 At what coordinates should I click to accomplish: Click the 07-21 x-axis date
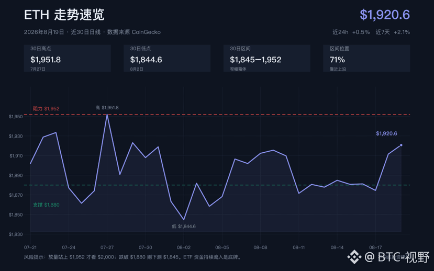click(x=30, y=247)
